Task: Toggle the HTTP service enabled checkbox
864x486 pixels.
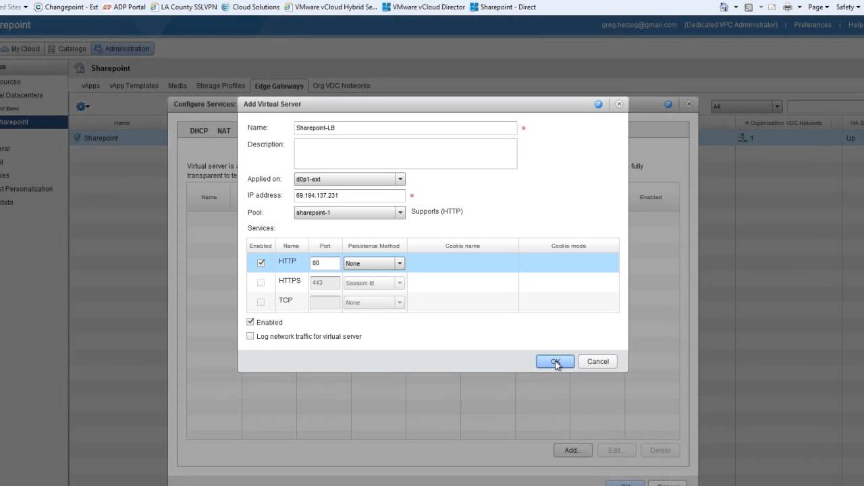Action: point(261,263)
